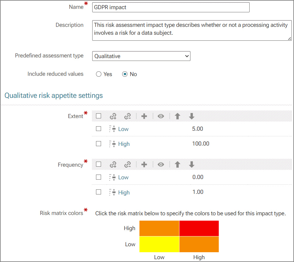The image size is (294, 262).
Task: Add a new Frequency value with plus icon
Action: [x=144, y=164]
